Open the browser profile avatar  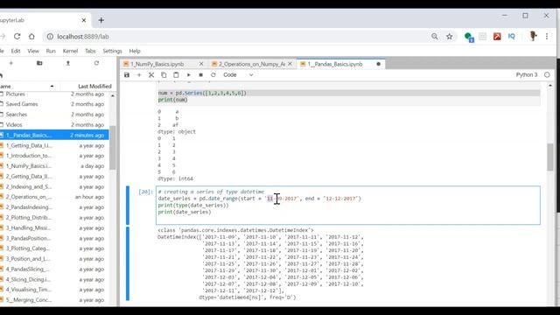click(533, 36)
